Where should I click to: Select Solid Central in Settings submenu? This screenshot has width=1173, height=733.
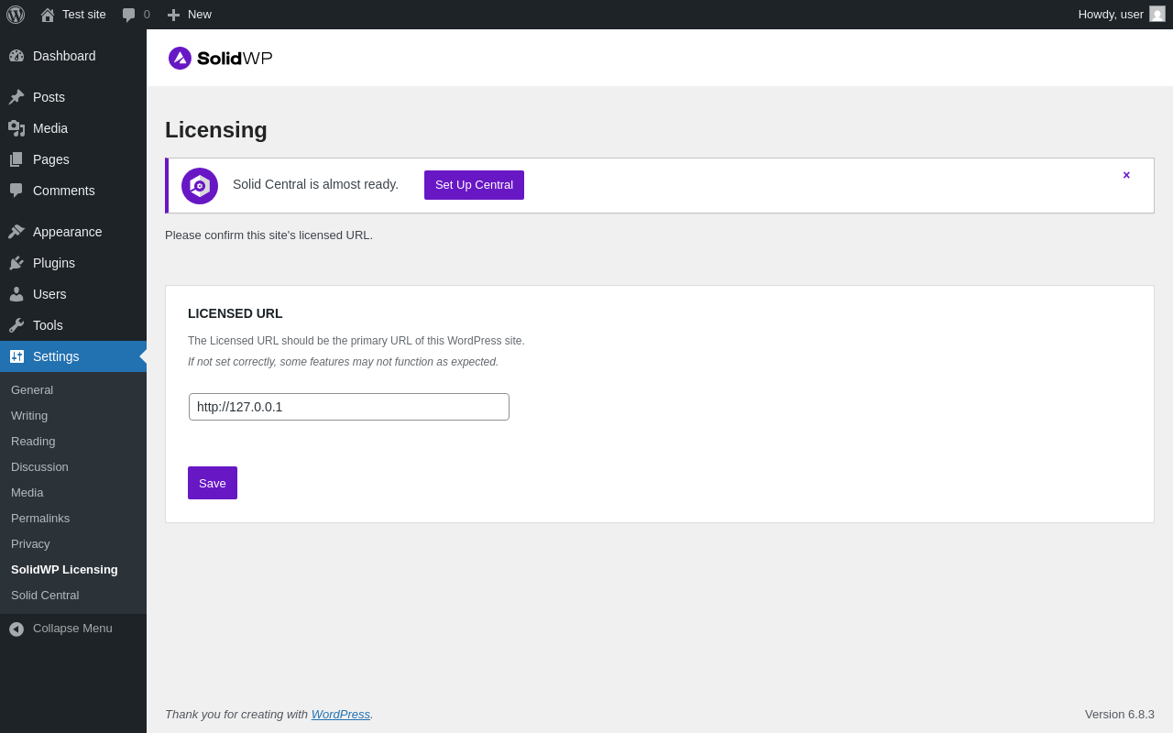(x=45, y=595)
